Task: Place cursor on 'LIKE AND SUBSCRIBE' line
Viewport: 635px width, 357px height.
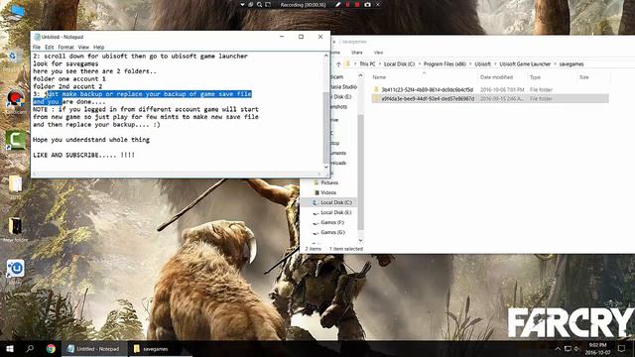Action: click(x=83, y=155)
